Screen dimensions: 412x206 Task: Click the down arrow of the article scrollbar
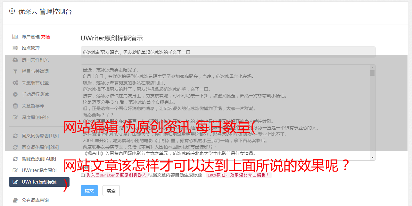tap(372, 158)
